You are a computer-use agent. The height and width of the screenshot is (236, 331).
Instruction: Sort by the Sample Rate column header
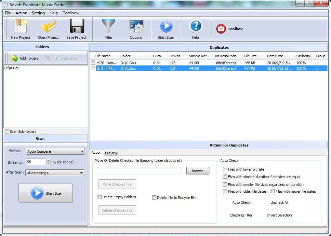click(x=200, y=56)
